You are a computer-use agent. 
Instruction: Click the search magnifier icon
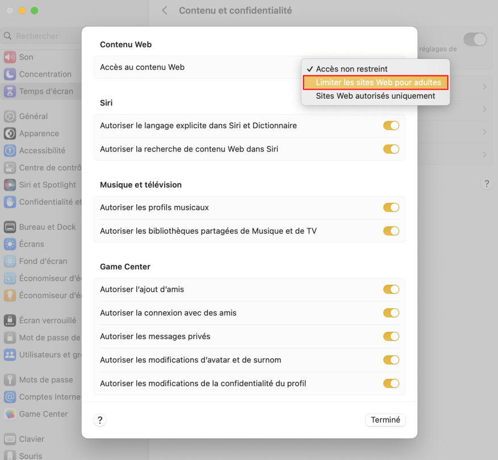coord(7,36)
